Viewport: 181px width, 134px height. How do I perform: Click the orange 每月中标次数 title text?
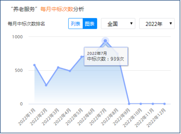pos(57,9)
